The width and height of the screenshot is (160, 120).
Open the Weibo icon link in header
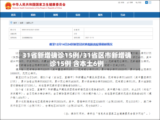pyautogui.click(x=130, y=3)
